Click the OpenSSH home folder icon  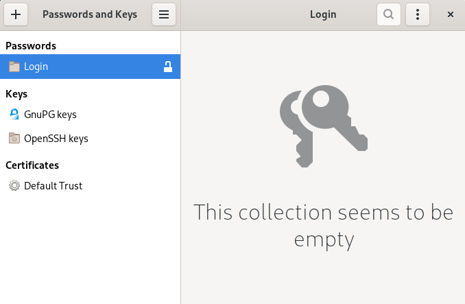[x=14, y=139]
